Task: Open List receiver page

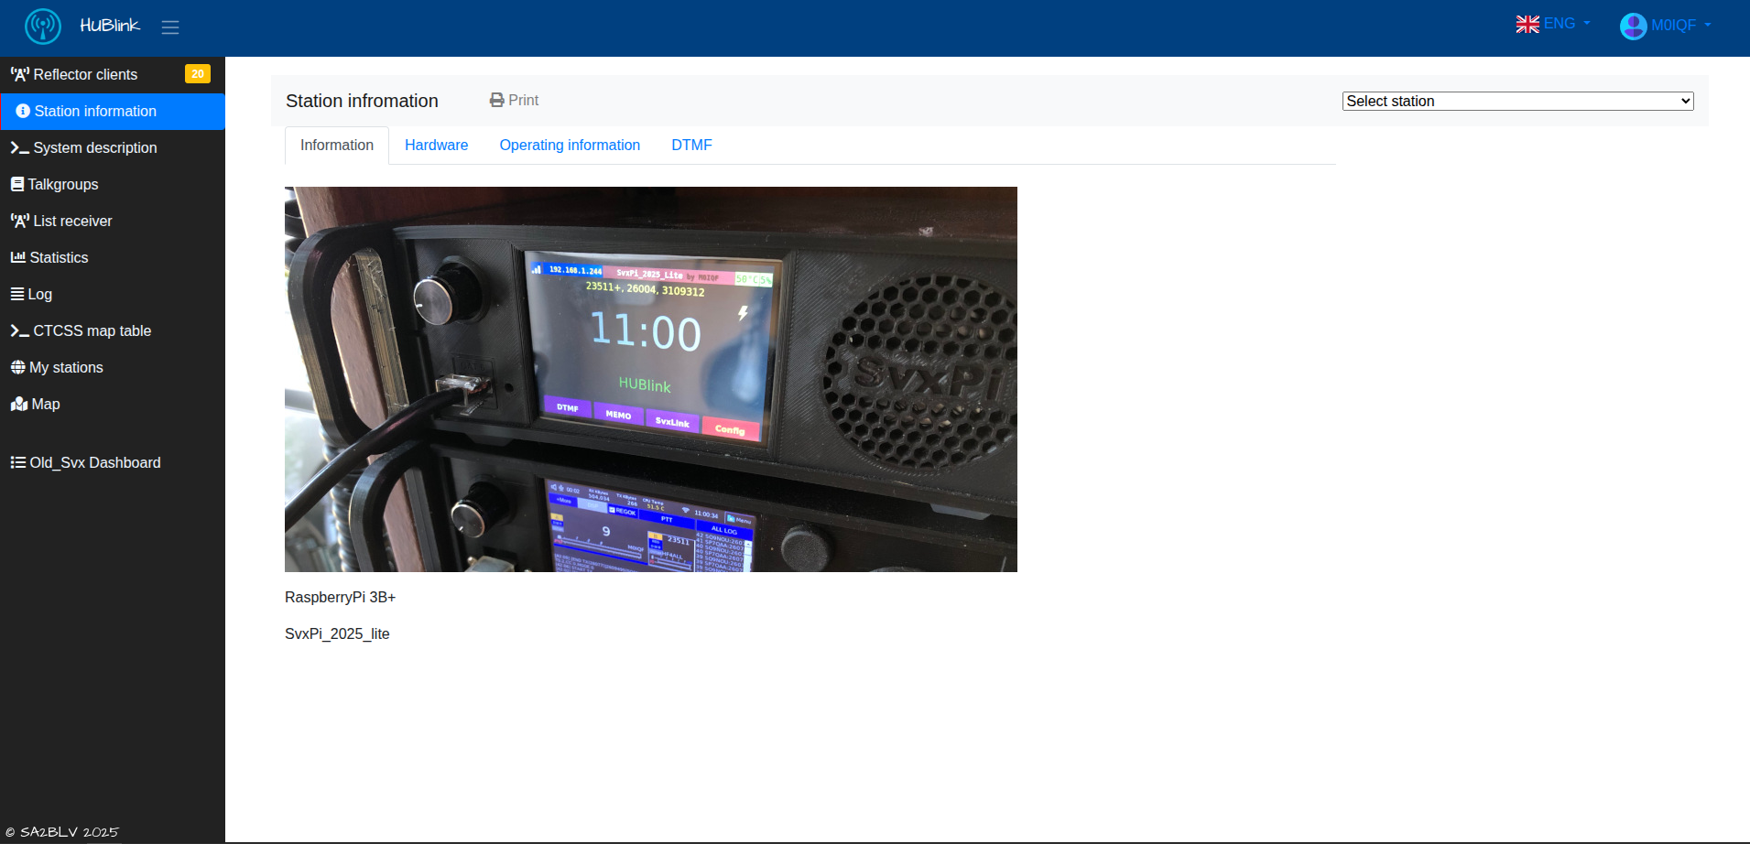Action: pos(113,221)
